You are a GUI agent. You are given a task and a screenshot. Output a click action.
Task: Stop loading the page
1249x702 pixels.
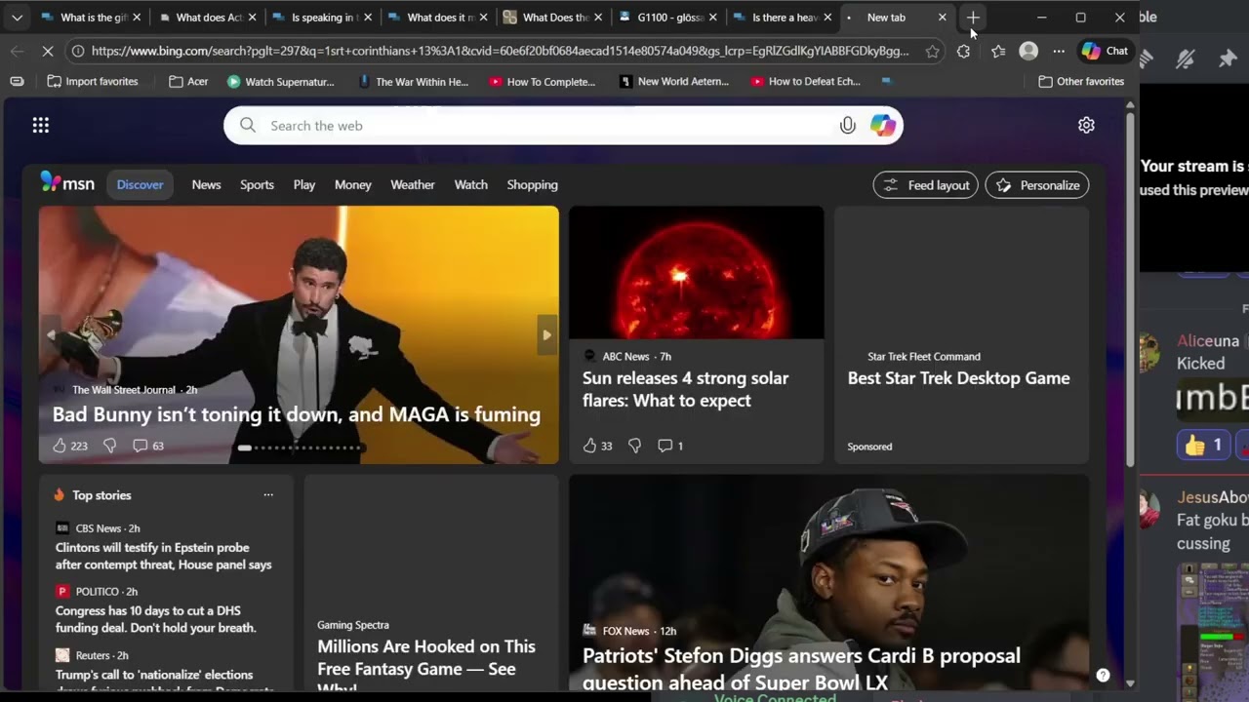47,51
